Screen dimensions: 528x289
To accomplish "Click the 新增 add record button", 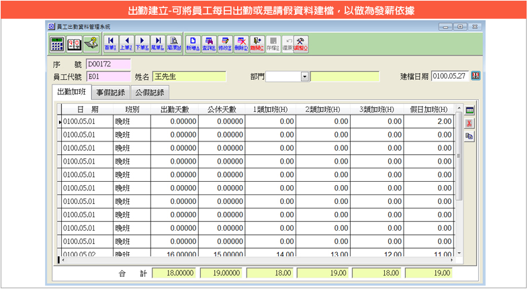I will coord(192,44).
